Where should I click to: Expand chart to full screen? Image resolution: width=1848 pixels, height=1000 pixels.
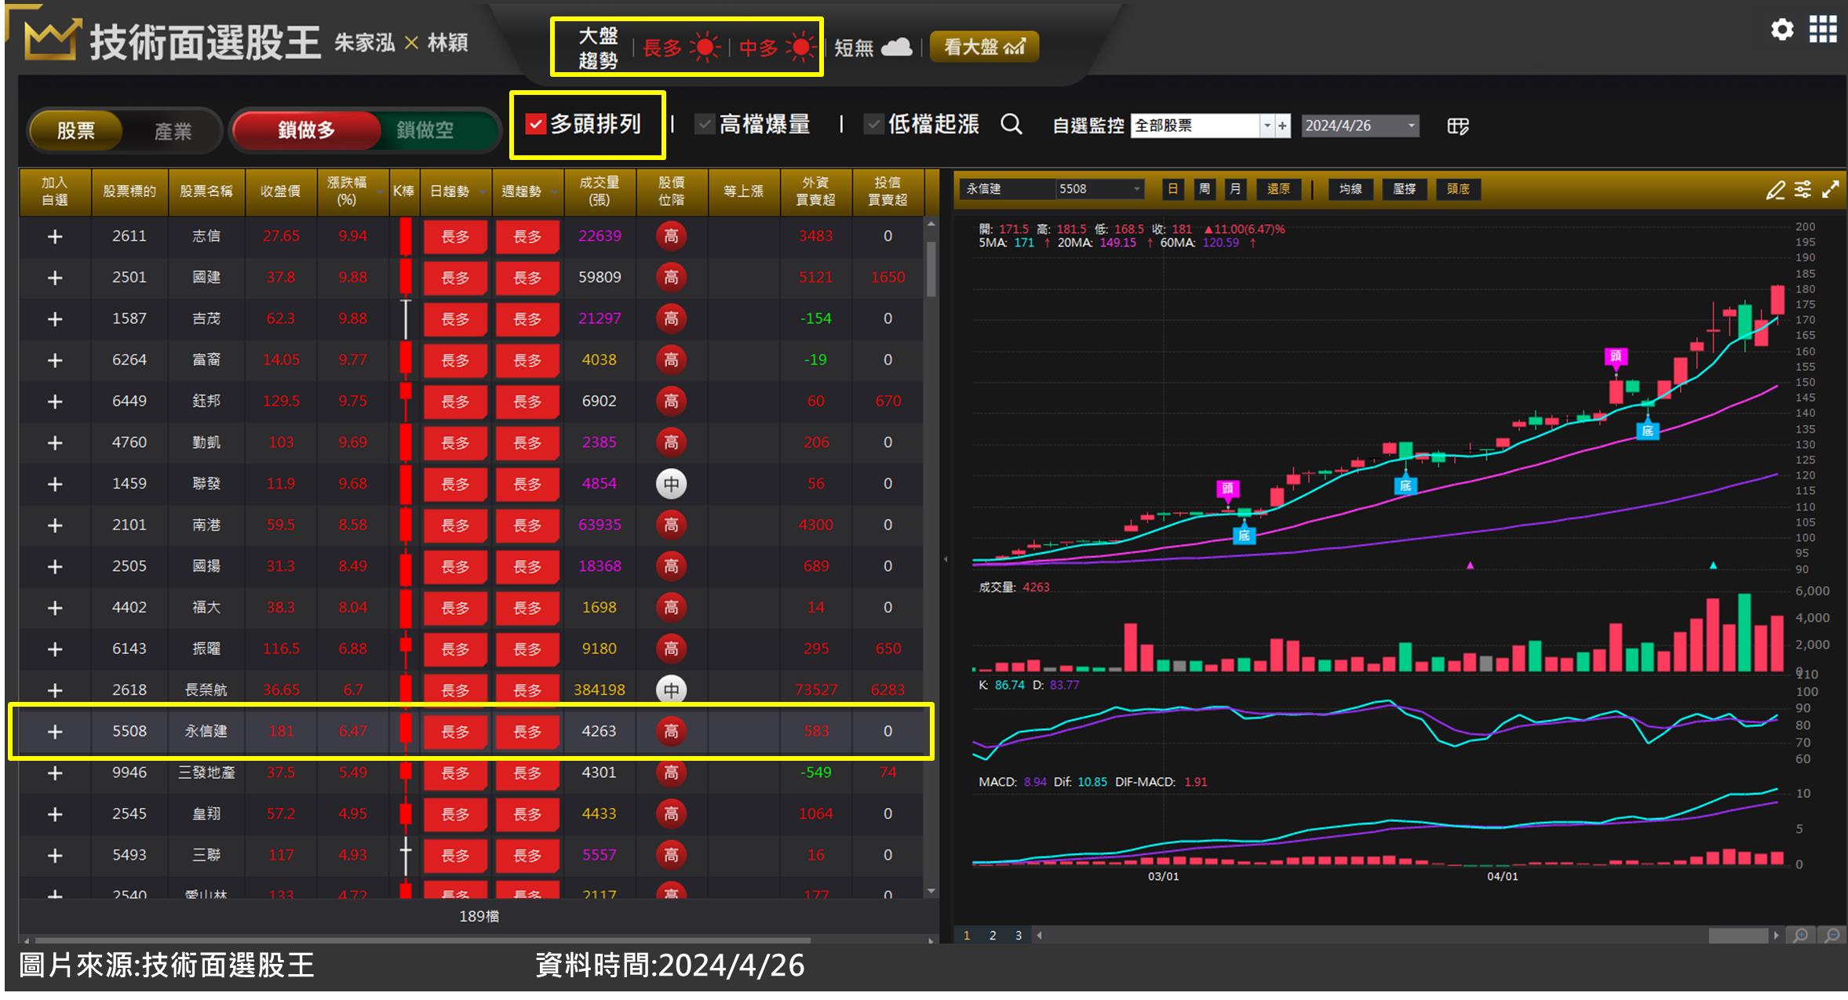[x=1830, y=190]
